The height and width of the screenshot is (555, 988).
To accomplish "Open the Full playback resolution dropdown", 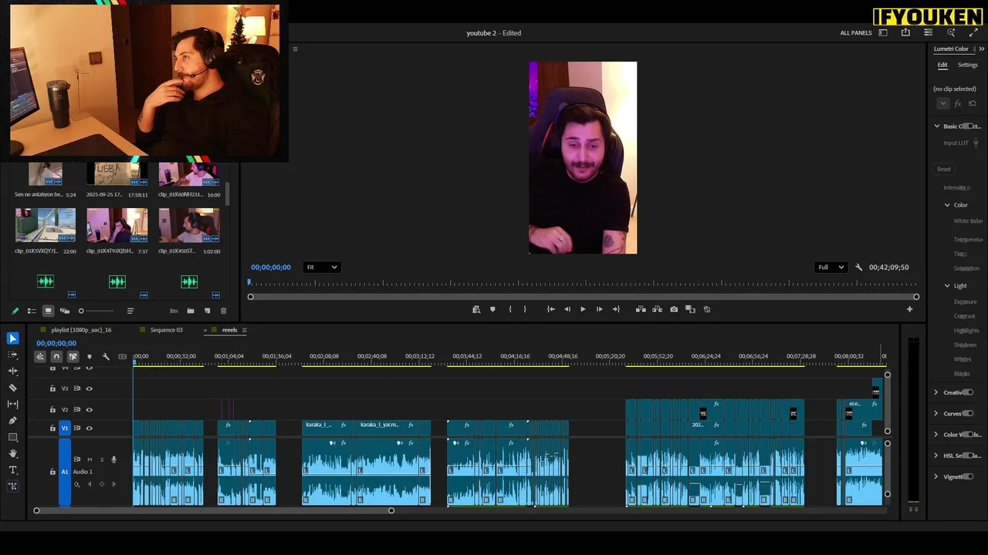I will (831, 267).
